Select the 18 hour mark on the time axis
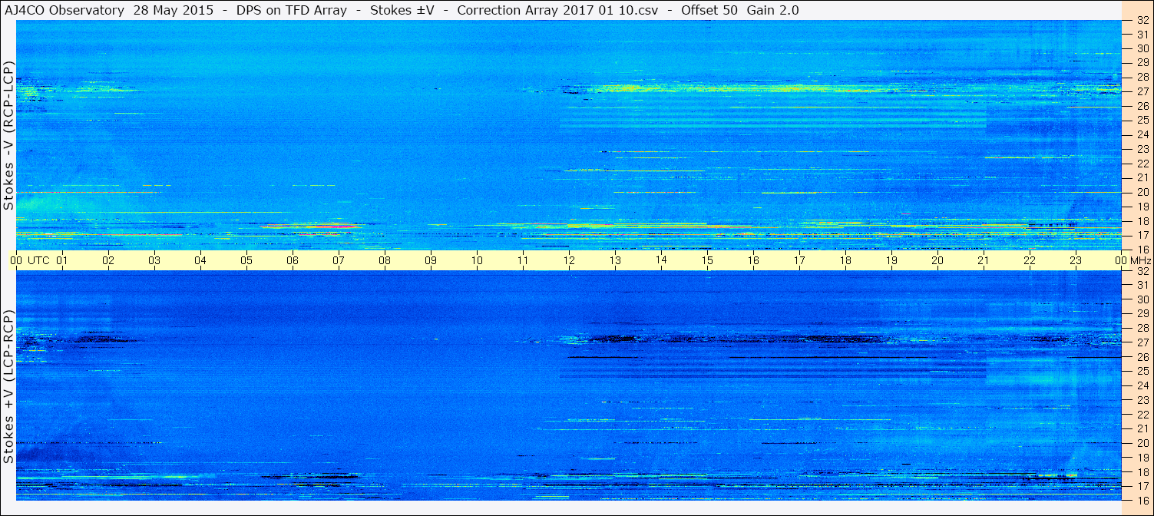 (845, 260)
